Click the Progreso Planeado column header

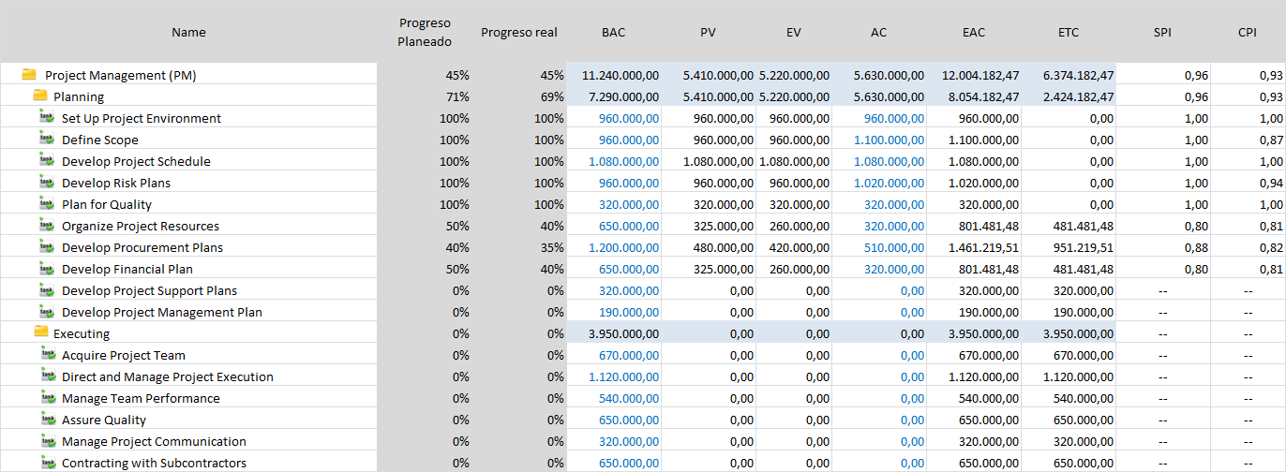[425, 32]
